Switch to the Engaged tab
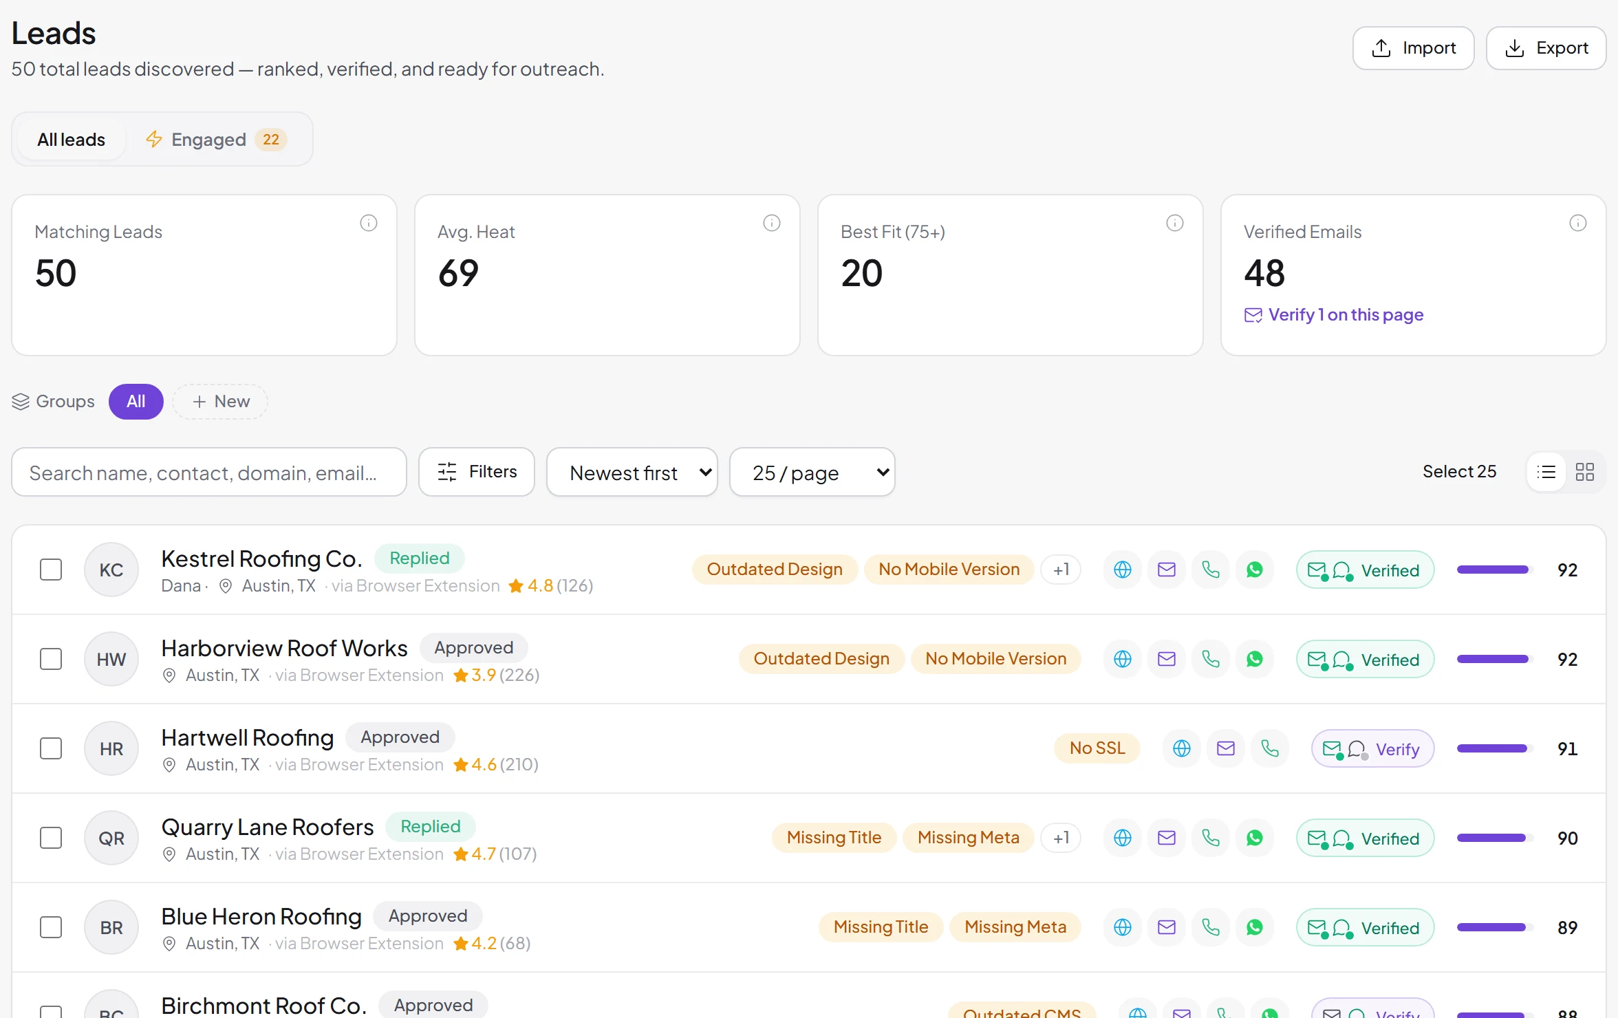Screen dimensions: 1618x1018 point(216,140)
